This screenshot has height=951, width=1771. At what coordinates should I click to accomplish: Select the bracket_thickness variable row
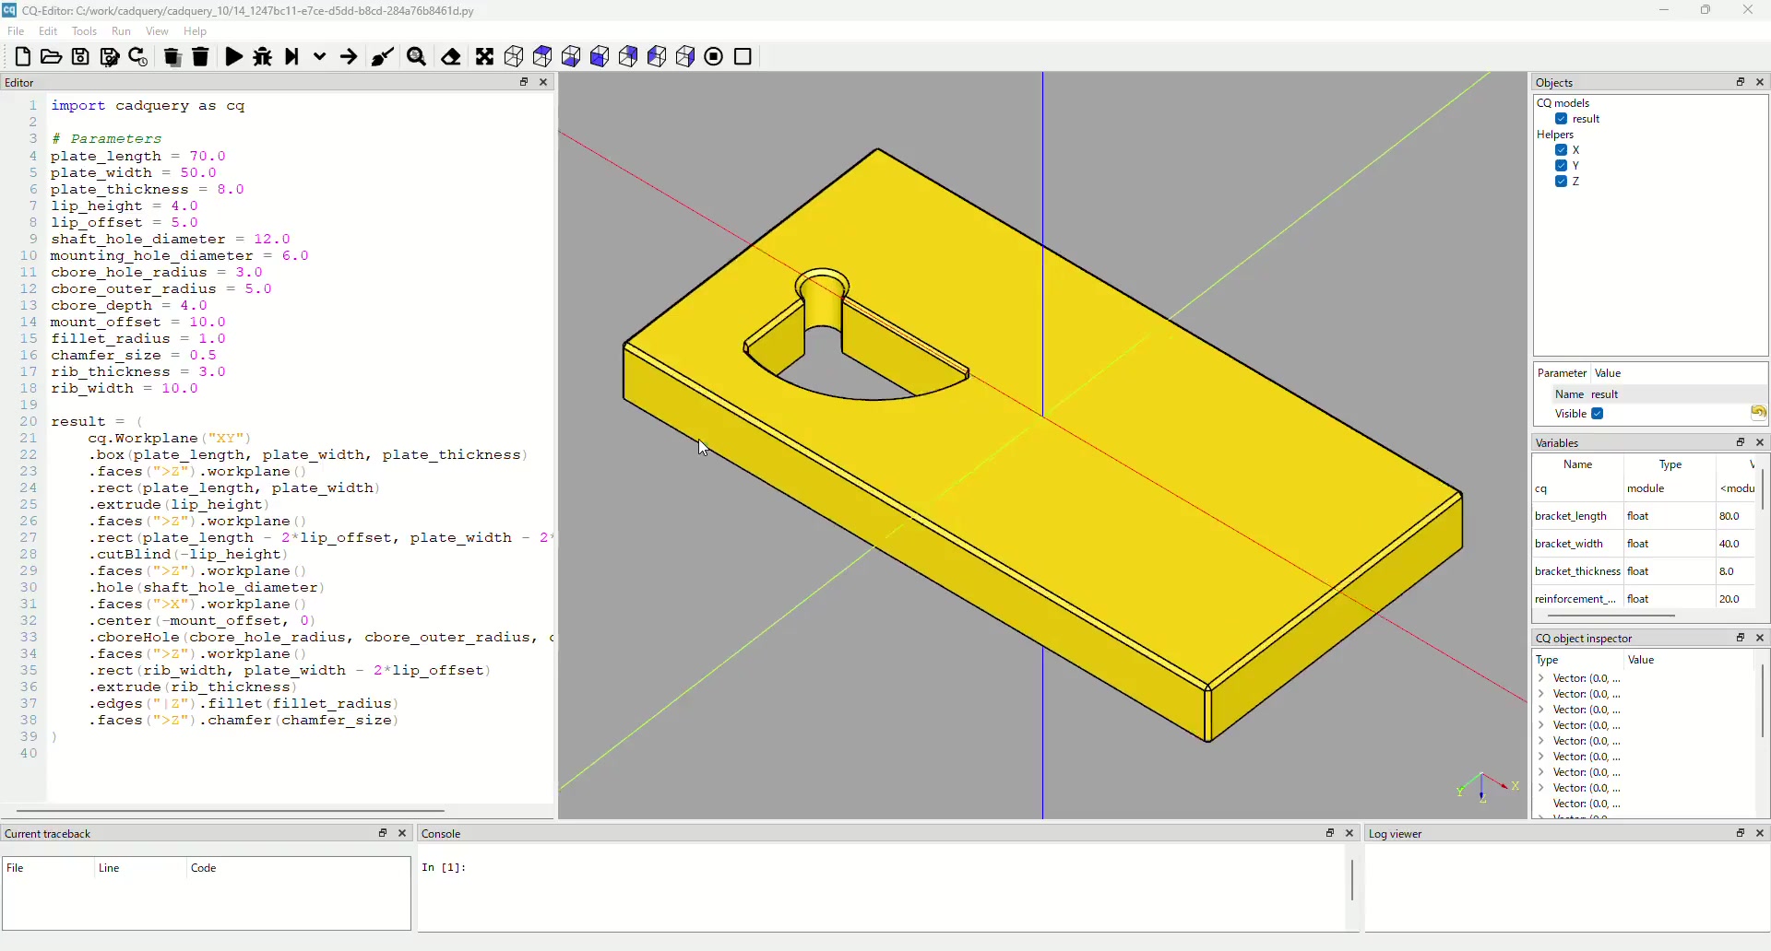1644,572
